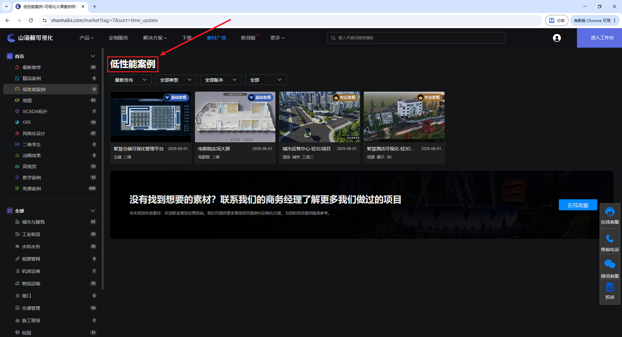Click the user avatar icon

click(557, 38)
